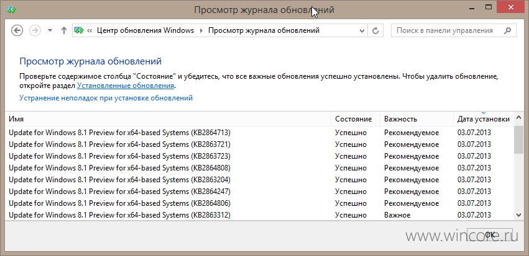
Task: Click the OK button
Action: [x=490, y=235]
